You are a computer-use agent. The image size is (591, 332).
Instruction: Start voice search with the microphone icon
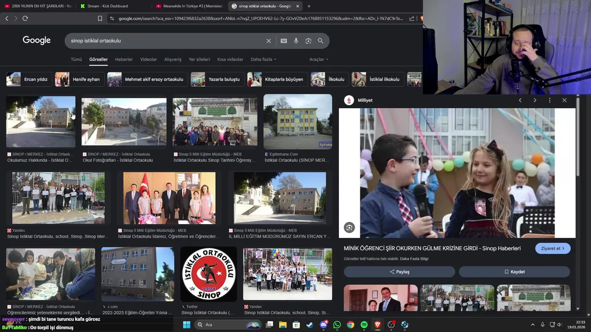(x=296, y=41)
